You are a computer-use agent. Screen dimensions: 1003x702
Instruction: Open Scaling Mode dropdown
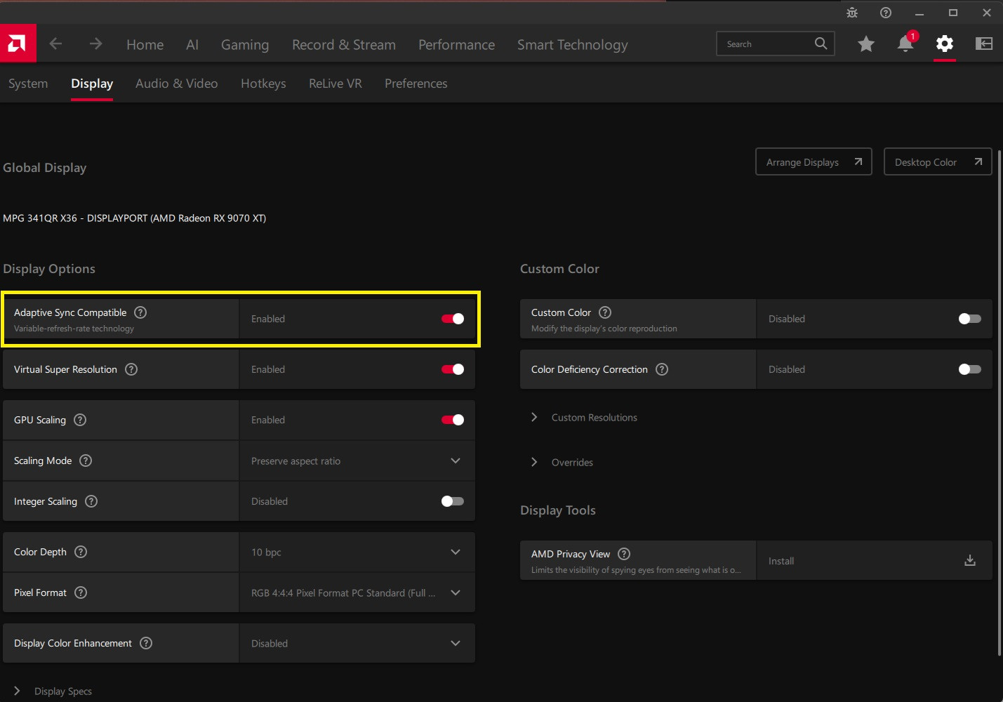(x=357, y=461)
